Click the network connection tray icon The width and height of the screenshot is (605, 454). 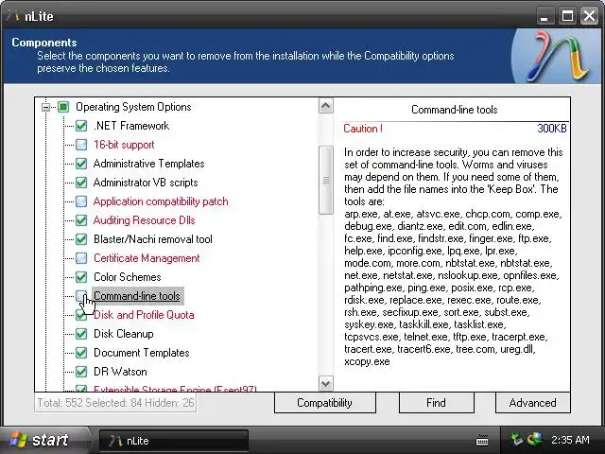tap(516, 439)
